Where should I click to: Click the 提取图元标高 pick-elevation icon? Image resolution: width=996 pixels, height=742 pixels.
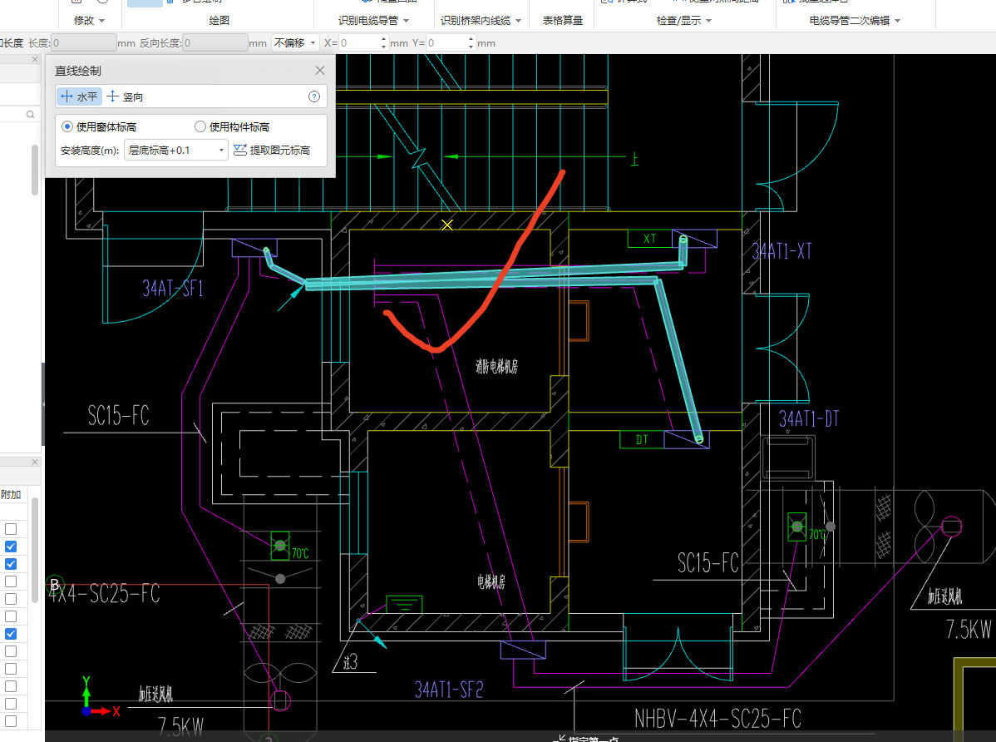coord(240,150)
